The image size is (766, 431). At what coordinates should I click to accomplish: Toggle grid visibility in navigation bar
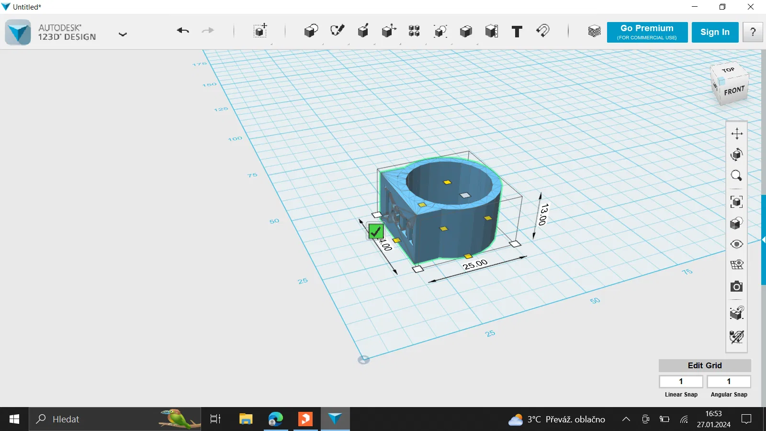736,265
